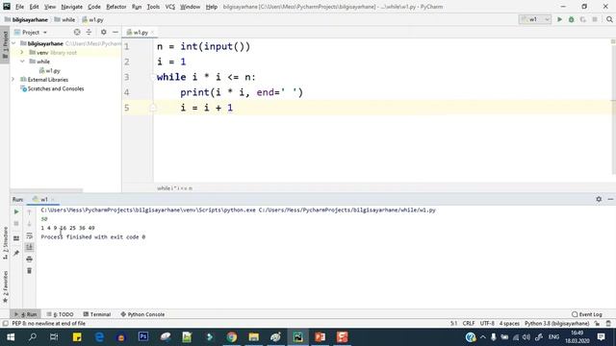This screenshot has height=346, width=616.
Task: Open the run configuration w1 dropdown
Action: coord(535,19)
